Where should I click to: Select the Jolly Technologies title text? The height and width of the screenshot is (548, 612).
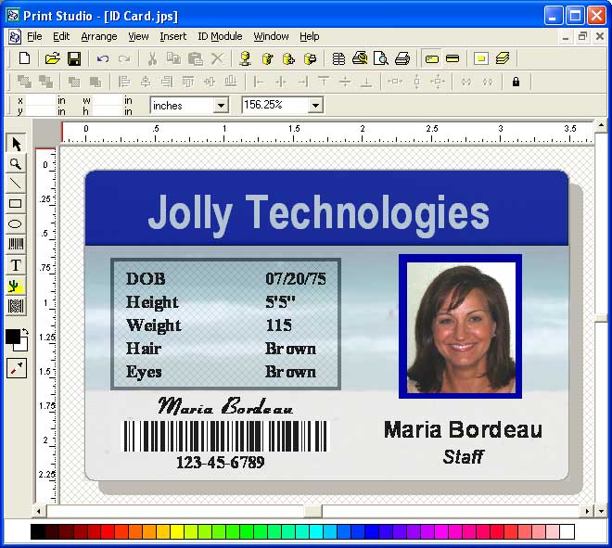318,214
